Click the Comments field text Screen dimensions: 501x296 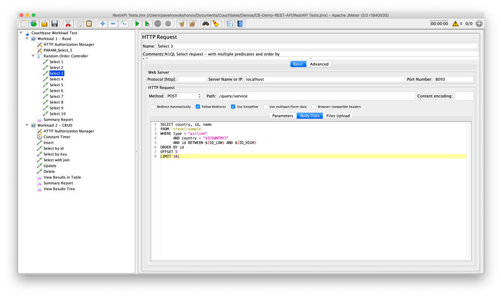222,54
